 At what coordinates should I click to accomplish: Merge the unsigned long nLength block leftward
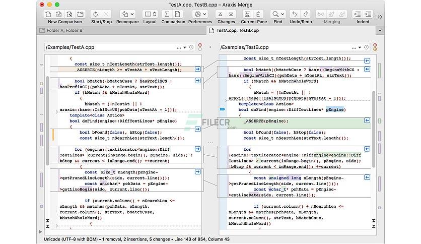click(367, 177)
